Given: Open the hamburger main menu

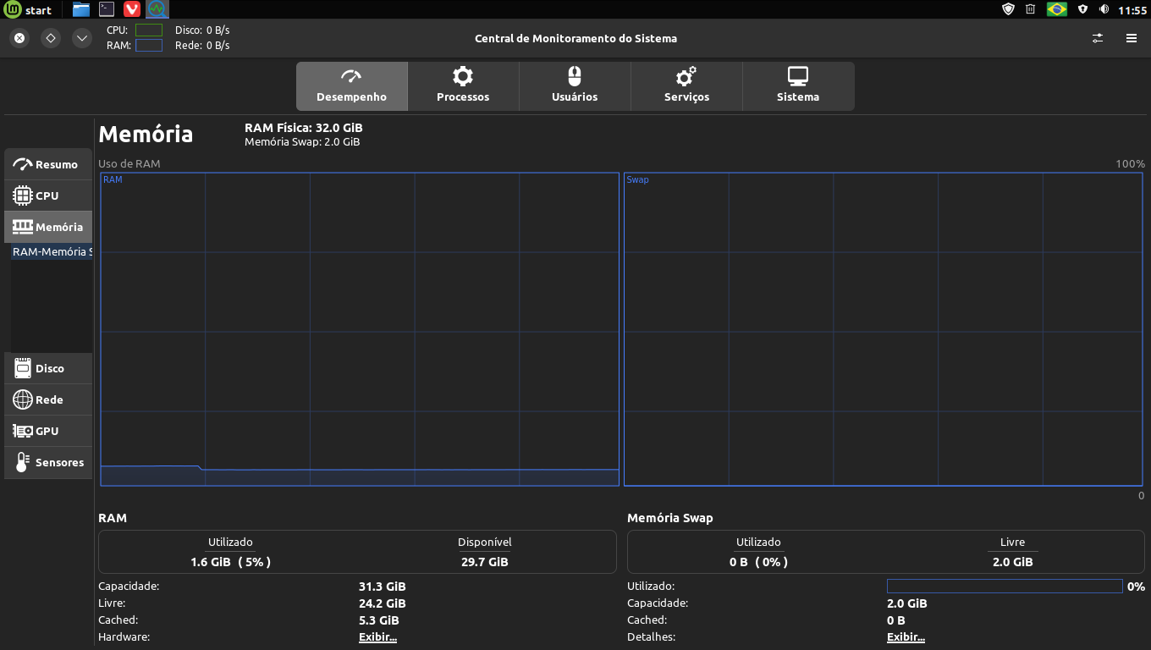Looking at the screenshot, I should (1132, 38).
